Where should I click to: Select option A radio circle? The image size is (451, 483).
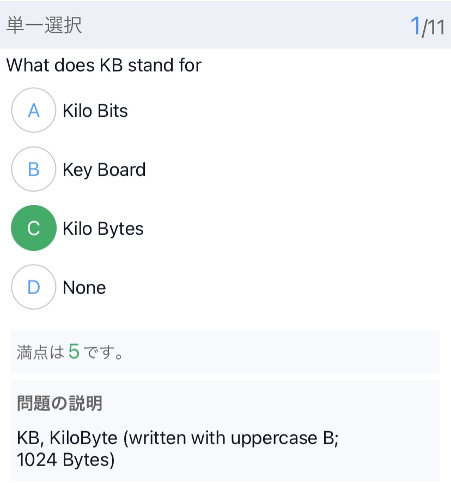(x=34, y=111)
